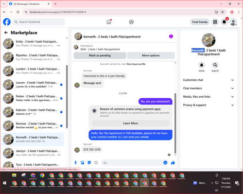This screenshot has width=243, height=194.
Task: Open More options button
Action: [x=151, y=55]
